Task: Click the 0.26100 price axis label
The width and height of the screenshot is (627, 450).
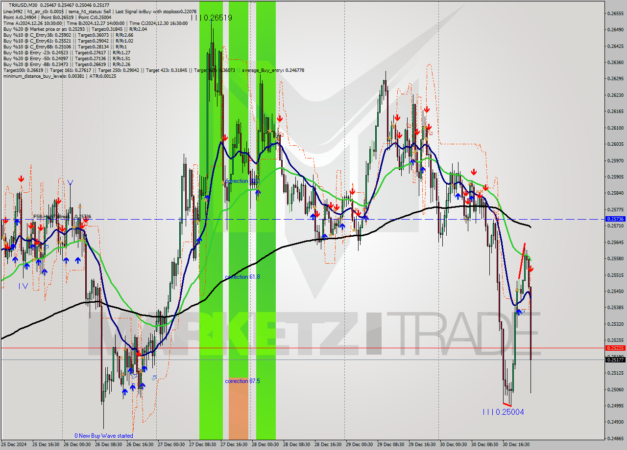Action: 615,128
